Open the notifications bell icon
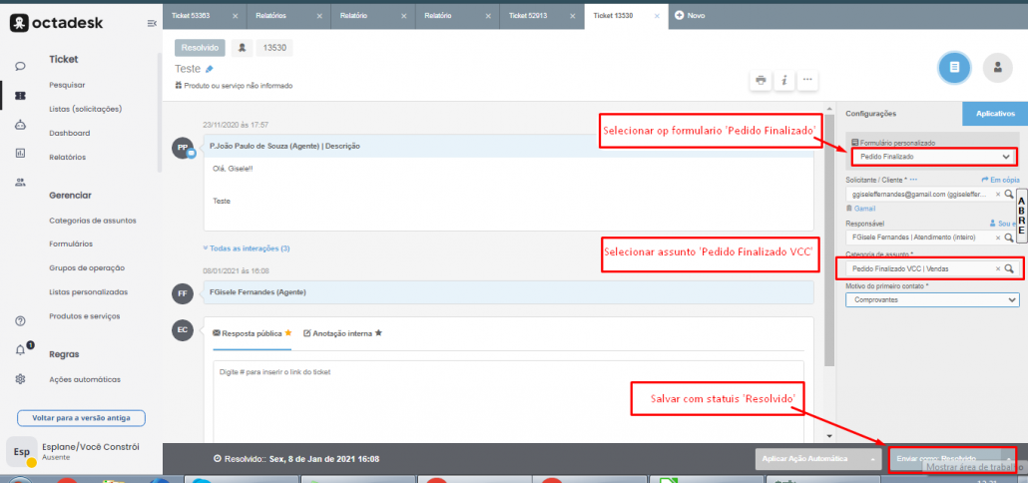This screenshot has width=1028, height=483. coord(20,350)
